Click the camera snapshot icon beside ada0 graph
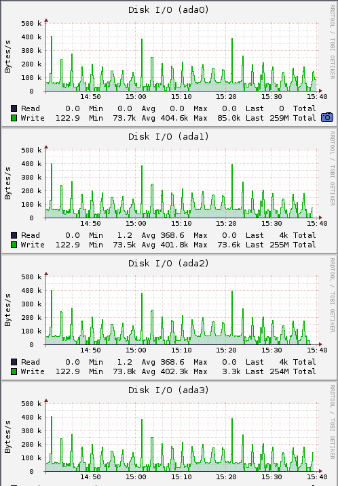Screen dimensions: 338x486 (x=327, y=117)
